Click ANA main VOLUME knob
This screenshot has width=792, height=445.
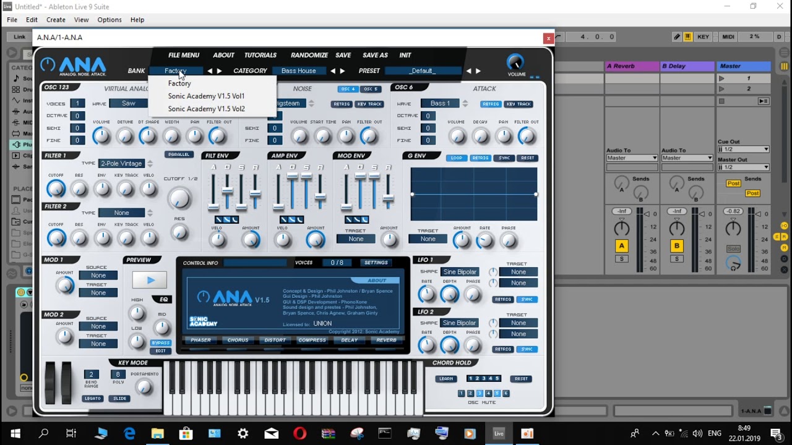(515, 62)
